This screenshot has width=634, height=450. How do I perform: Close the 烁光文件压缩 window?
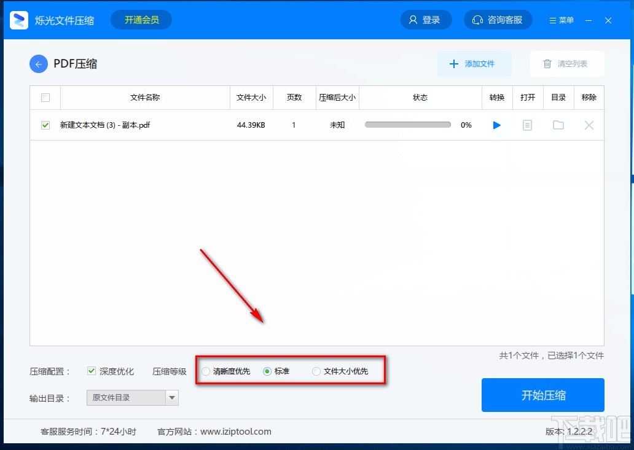[x=608, y=20]
